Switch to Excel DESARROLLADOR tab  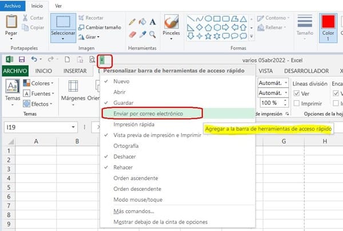[x=306, y=71]
